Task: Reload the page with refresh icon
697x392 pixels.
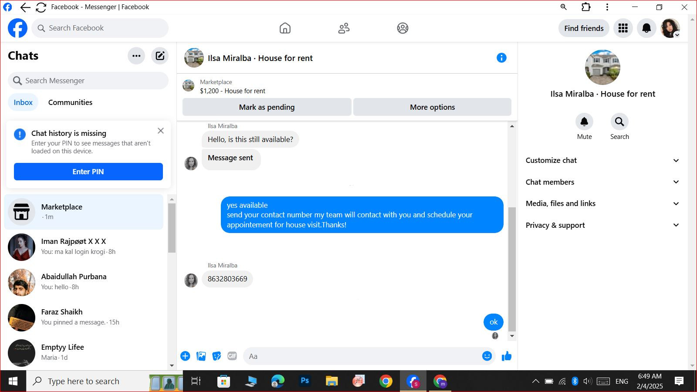Action: click(41, 7)
